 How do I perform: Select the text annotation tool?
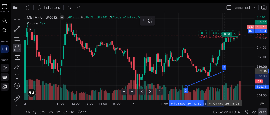point(17,76)
